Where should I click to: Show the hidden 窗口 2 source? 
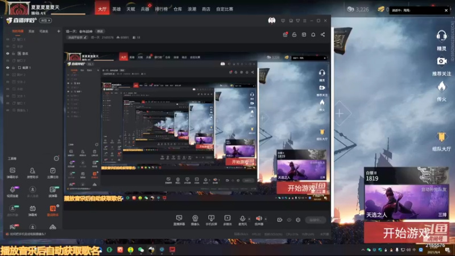pyautogui.click(x=7, y=60)
